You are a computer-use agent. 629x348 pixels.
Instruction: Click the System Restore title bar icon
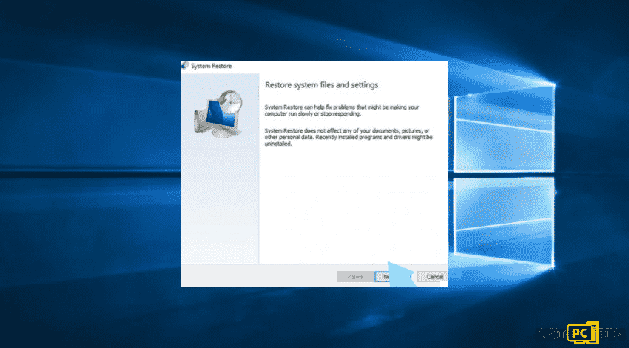point(185,65)
